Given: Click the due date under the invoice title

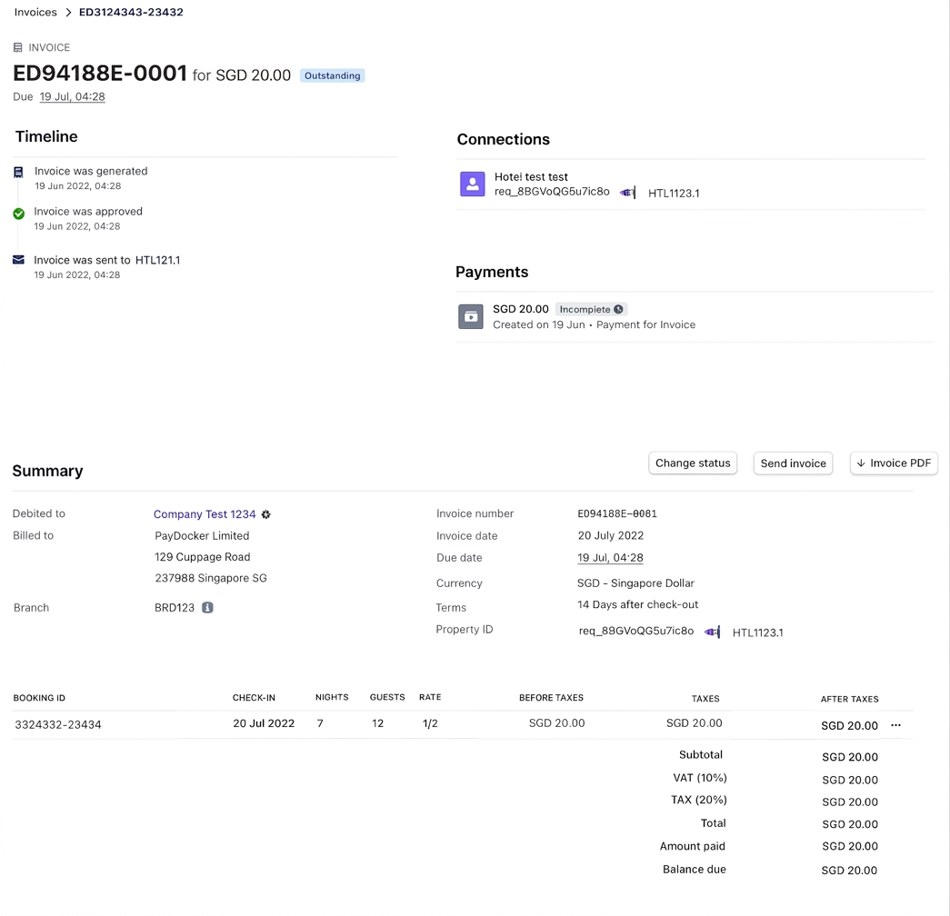Looking at the screenshot, I should (72, 97).
